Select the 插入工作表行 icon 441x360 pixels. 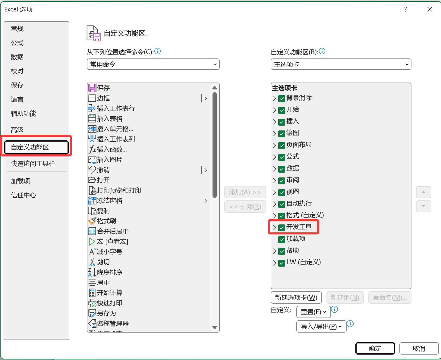pos(92,108)
